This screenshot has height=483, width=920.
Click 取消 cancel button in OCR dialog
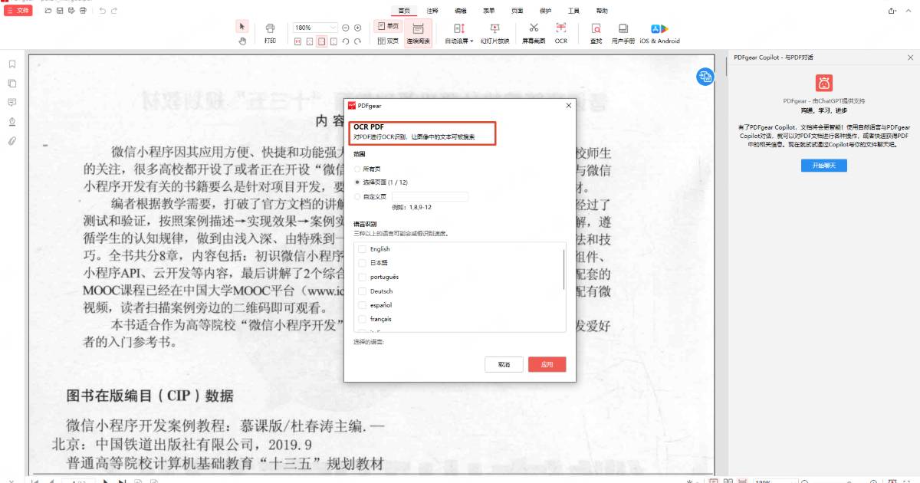coord(504,364)
